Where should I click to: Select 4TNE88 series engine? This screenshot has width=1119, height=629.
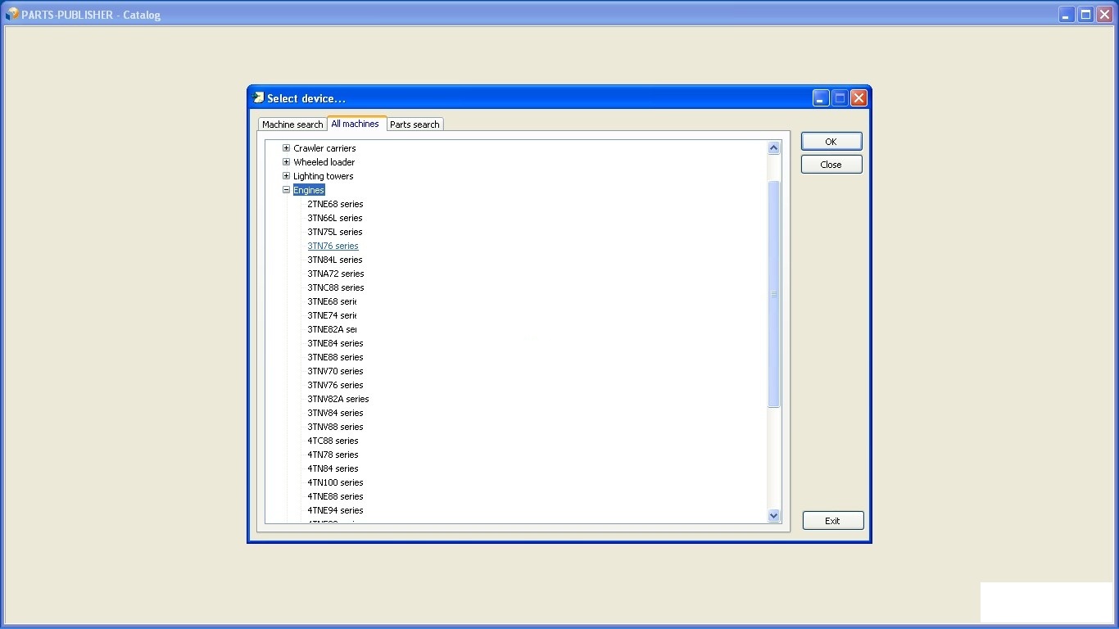coord(335,496)
